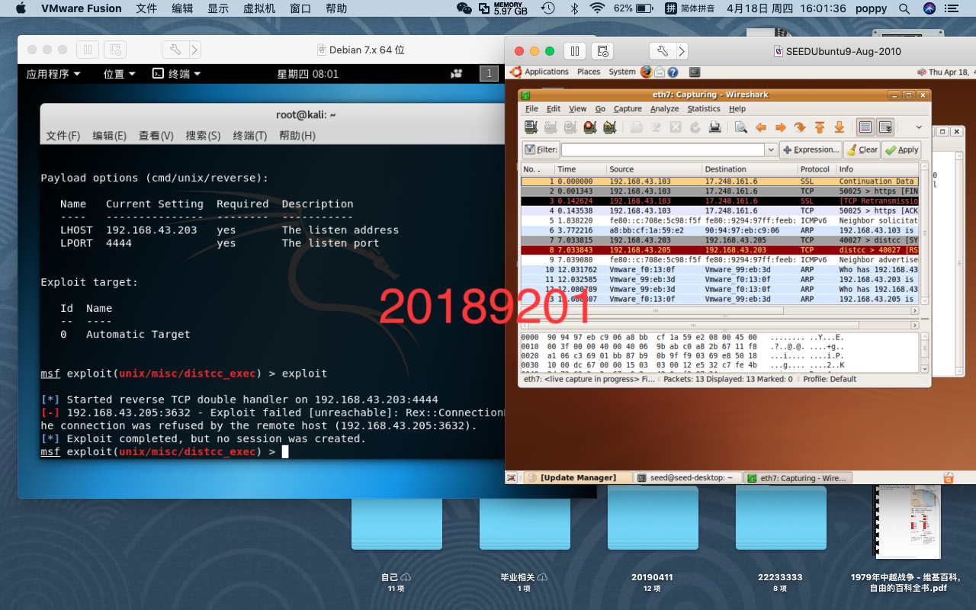Launch Firefox from the Ubuntu top panel

click(x=647, y=72)
